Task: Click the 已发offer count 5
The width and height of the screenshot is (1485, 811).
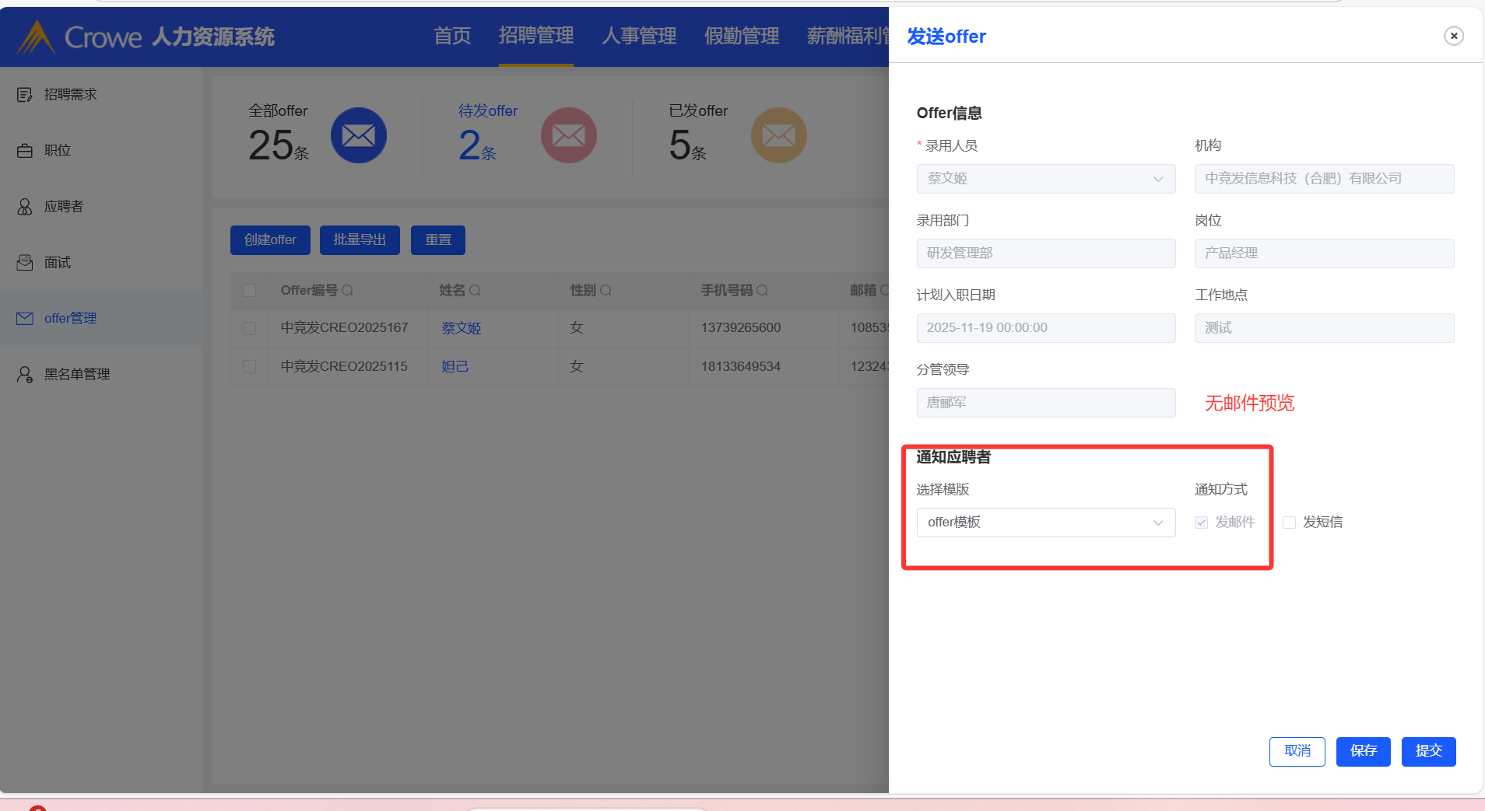Action: pos(679,145)
